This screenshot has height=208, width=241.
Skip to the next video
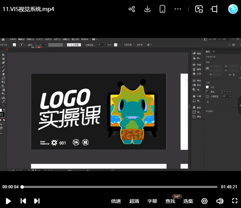(x=37, y=201)
